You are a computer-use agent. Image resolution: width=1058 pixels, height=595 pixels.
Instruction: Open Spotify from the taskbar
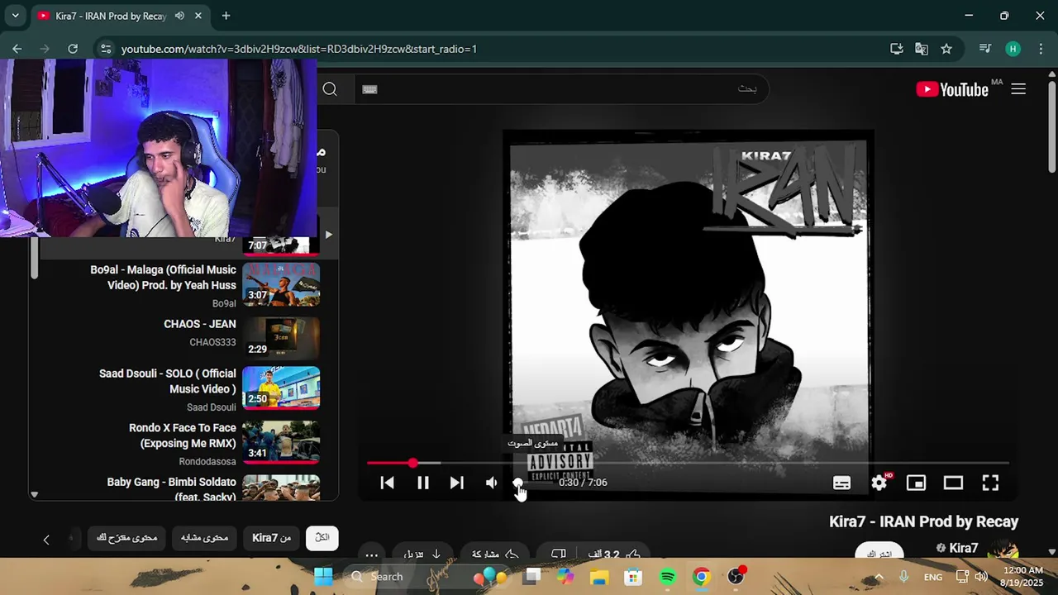(x=667, y=577)
